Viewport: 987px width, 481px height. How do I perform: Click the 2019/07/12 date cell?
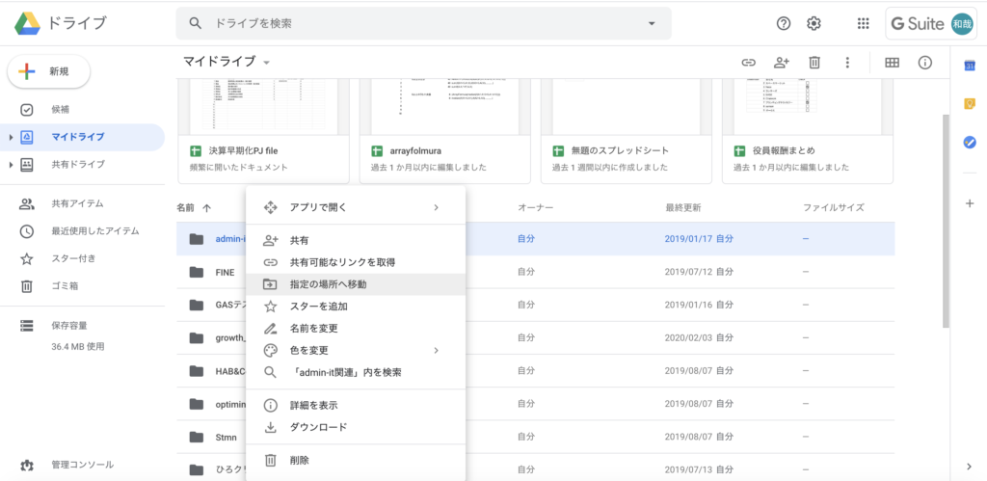699,272
